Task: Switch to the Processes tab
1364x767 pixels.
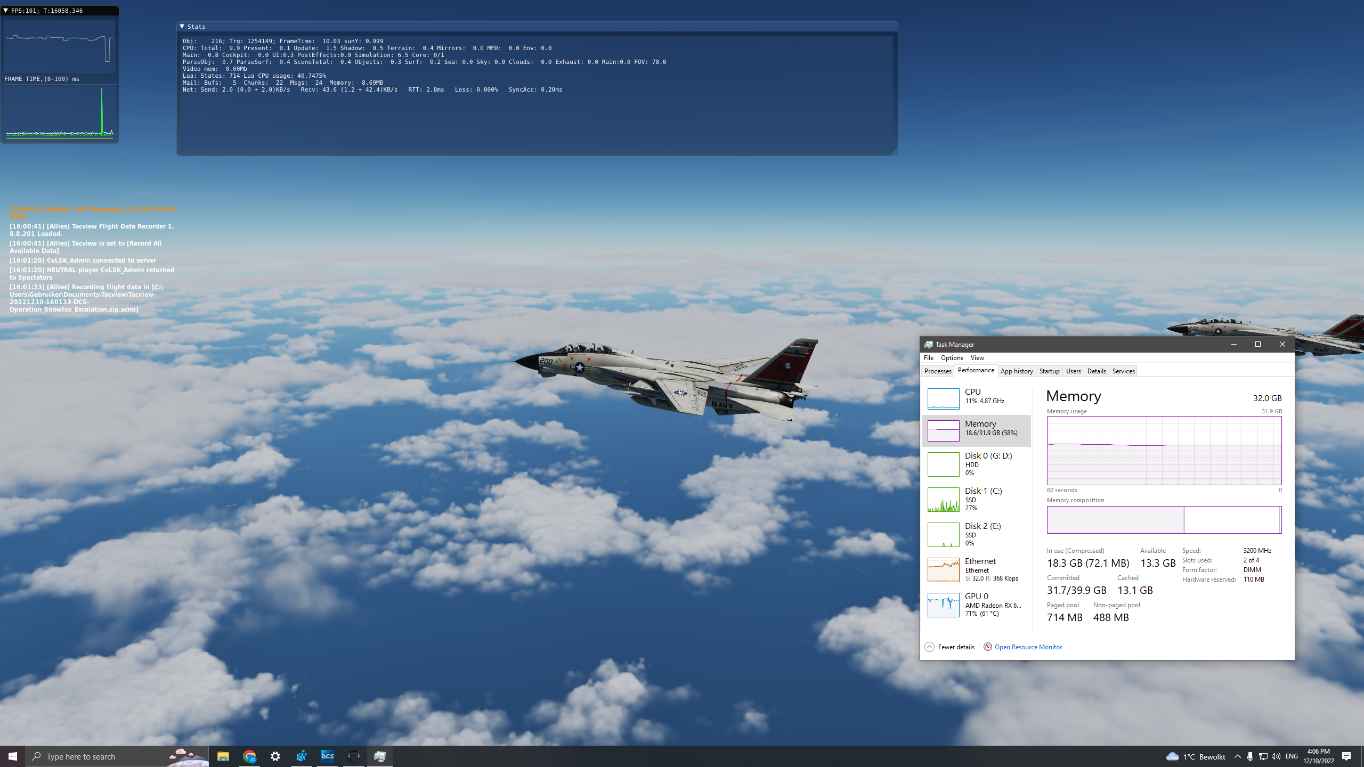Action: (x=938, y=371)
